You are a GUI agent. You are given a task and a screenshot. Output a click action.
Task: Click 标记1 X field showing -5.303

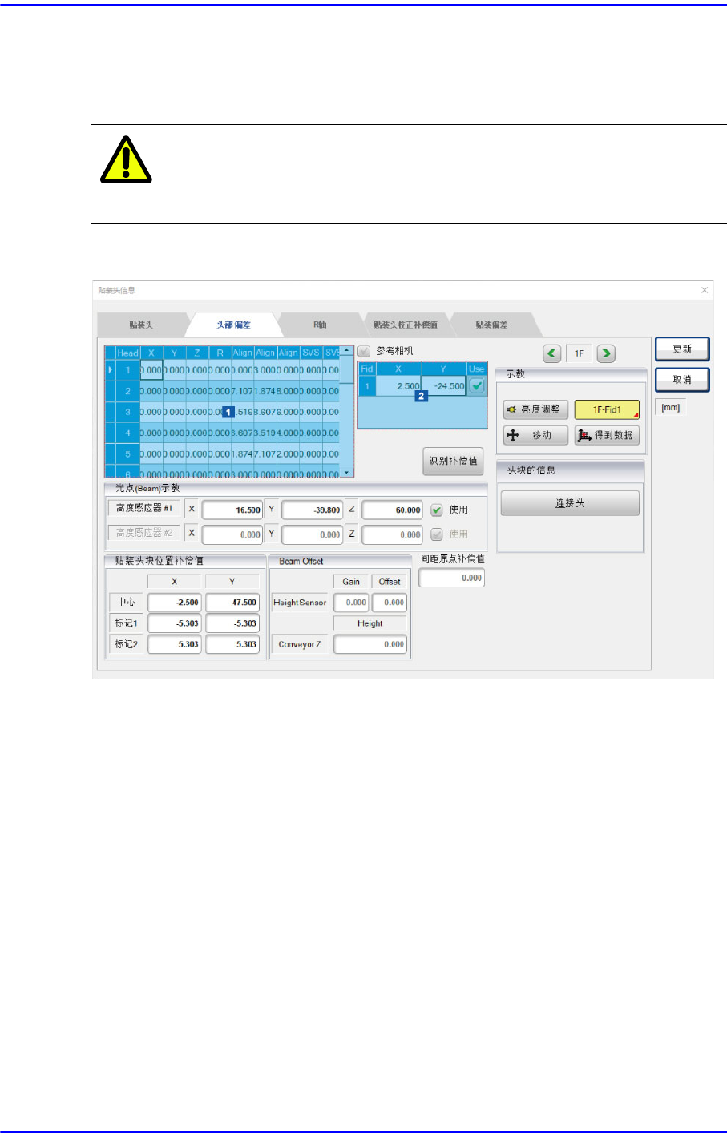click(x=175, y=623)
